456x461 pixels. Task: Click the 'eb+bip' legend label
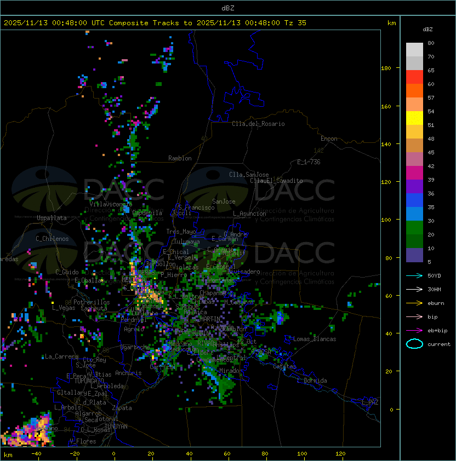point(437,331)
